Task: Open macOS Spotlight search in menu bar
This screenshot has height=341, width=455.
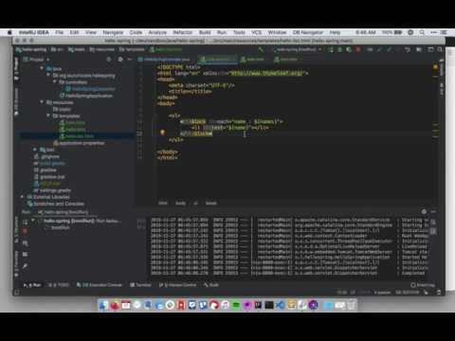Action: [422, 32]
